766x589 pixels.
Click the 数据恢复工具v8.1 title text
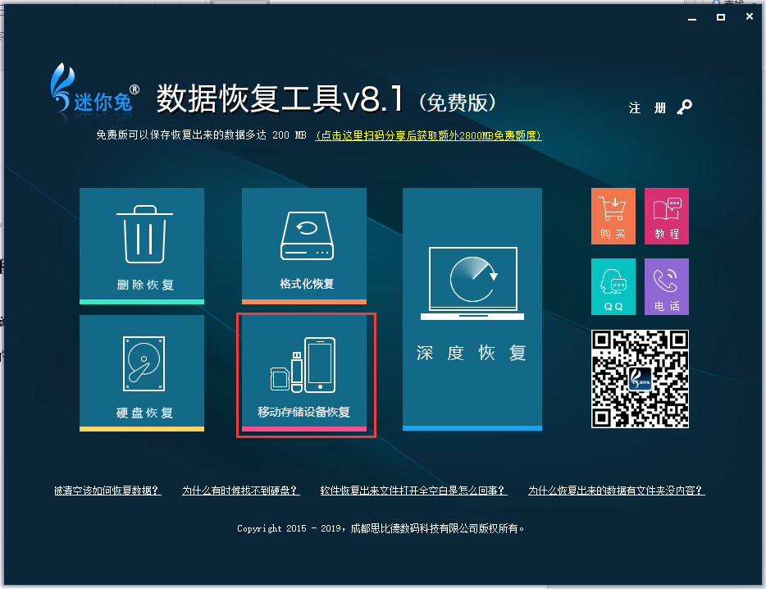coord(280,98)
